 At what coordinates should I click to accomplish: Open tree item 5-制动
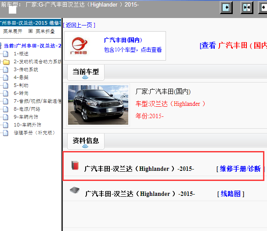[x=21, y=85]
